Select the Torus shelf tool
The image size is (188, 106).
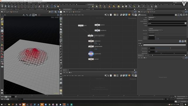[x=12, y=6]
